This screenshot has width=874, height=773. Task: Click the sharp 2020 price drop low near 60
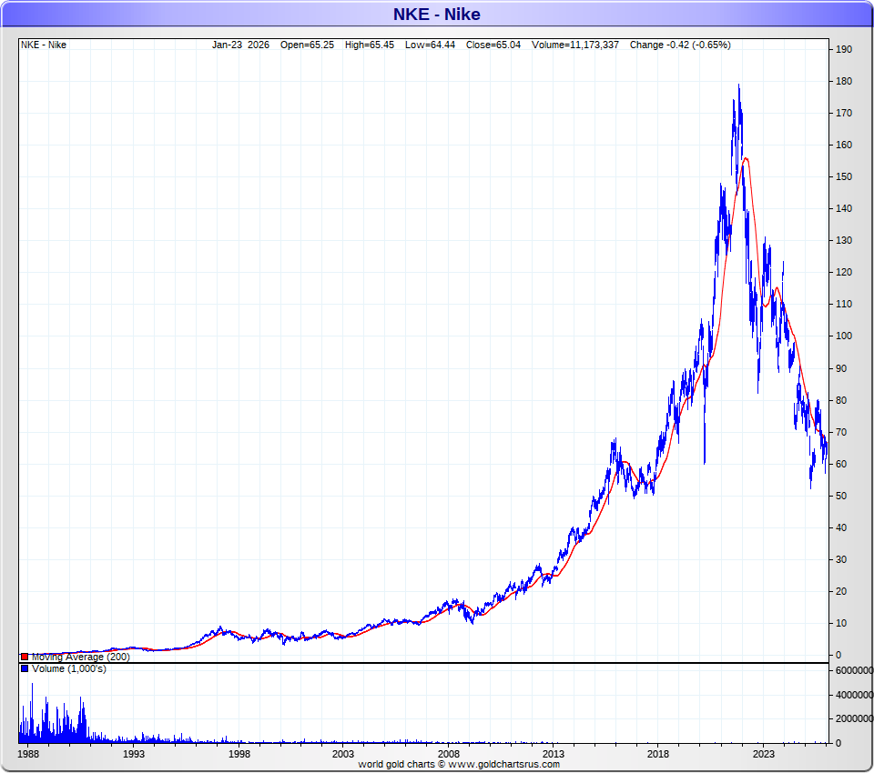tap(705, 461)
